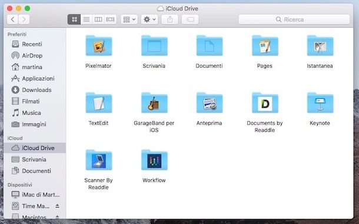Click the iCloud Drive window title
Image resolution: width=359 pixels, height=224 pixels.
[182, 8]
